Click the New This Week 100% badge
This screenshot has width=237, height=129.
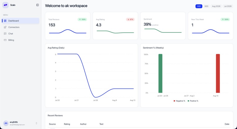tap(225, 19)
